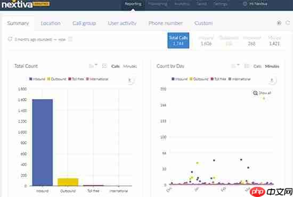Click the play icon beside the refresh icon

coord(279,23)
